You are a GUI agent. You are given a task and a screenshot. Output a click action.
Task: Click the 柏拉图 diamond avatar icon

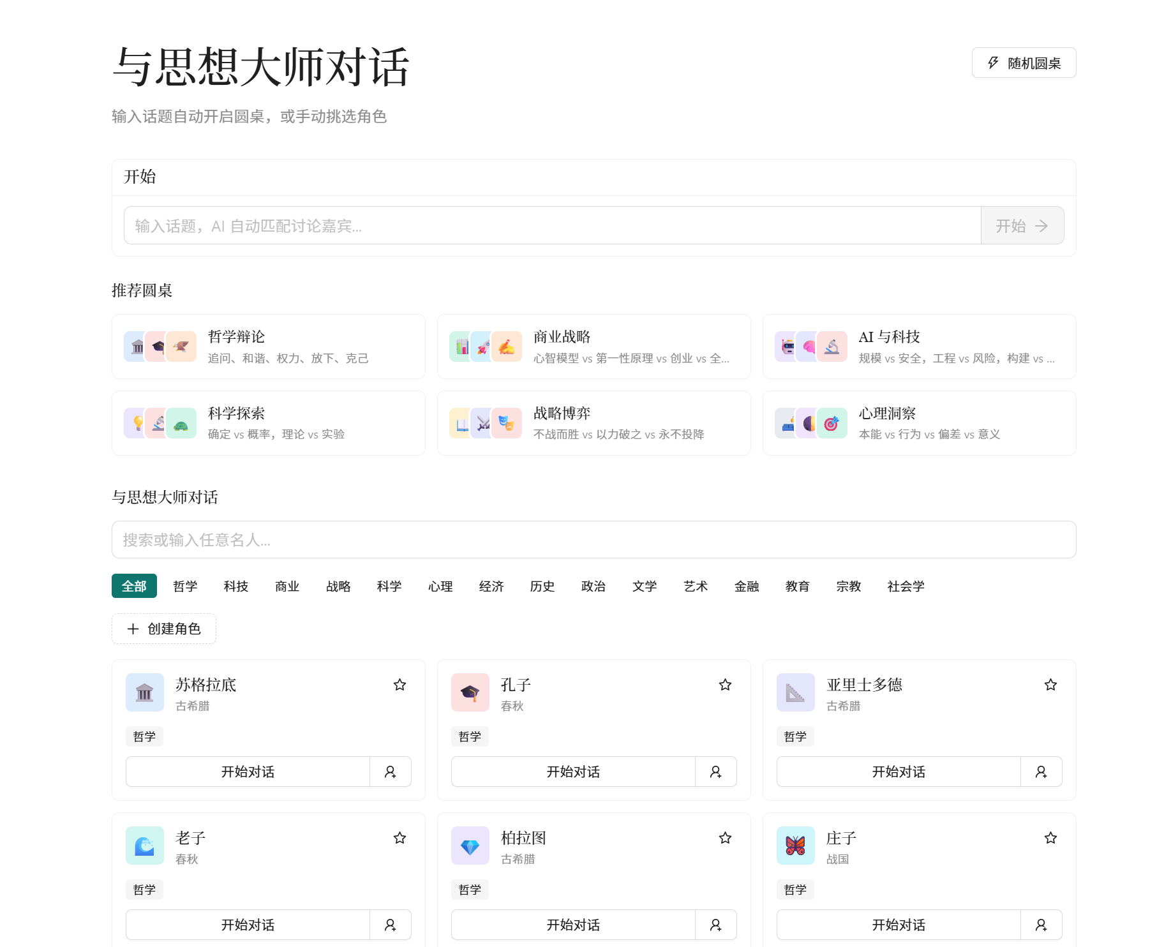(x=470, y=846)
